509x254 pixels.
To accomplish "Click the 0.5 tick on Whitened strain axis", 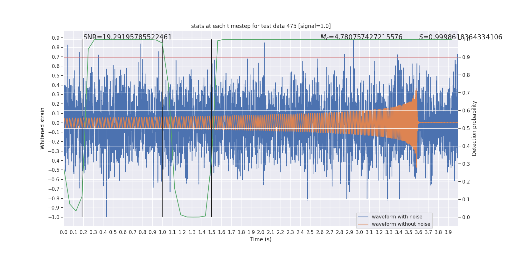I will click(56, 76).
